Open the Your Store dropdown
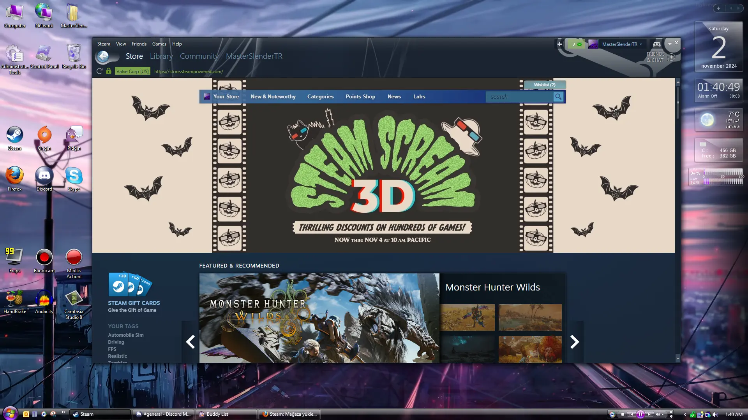The image size is (748, 420). coord(226,96)
